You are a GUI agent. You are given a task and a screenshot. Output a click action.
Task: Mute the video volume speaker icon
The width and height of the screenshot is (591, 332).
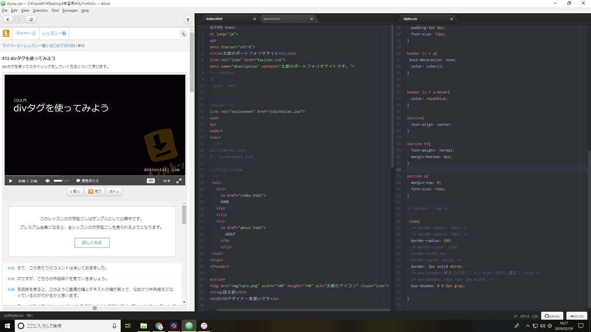coord(47,181)
